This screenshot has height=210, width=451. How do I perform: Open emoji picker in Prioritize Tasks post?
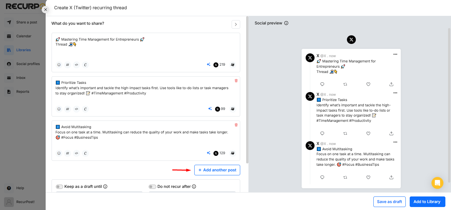coord(59,109)
